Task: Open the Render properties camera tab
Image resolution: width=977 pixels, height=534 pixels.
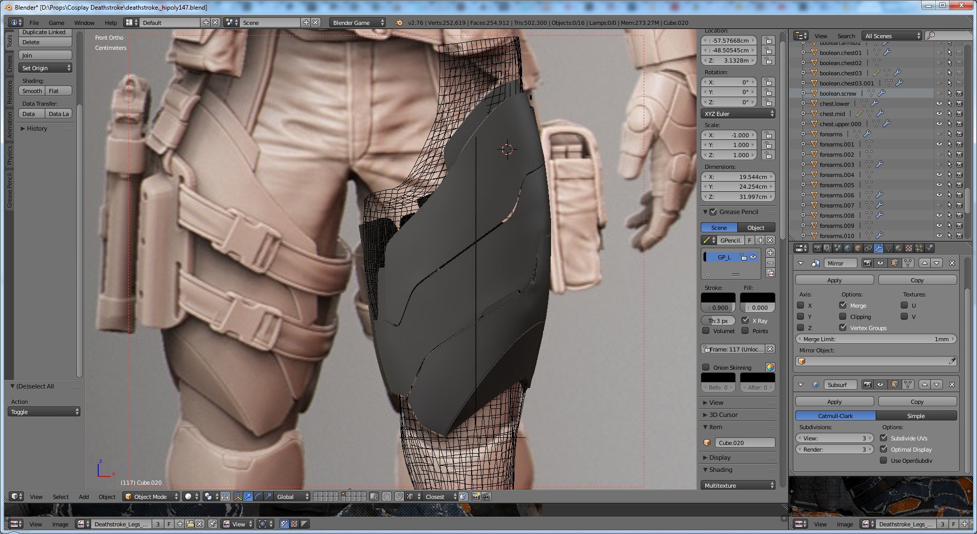Action: (818, 248)
